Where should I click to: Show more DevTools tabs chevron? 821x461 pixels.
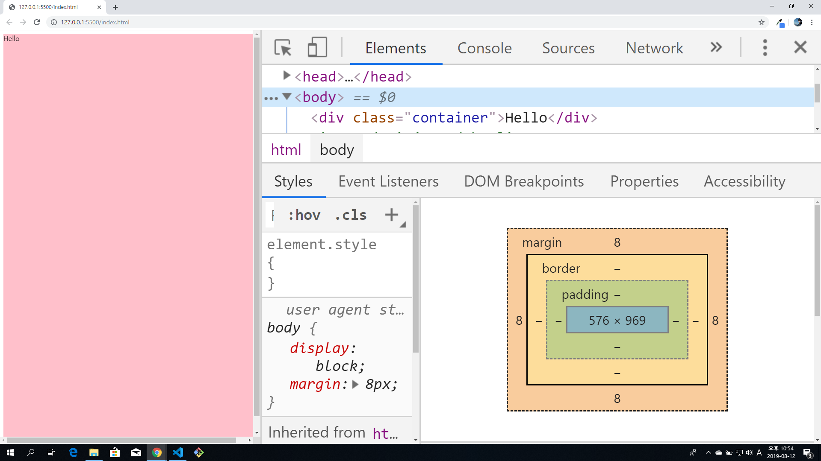point(716,47)
